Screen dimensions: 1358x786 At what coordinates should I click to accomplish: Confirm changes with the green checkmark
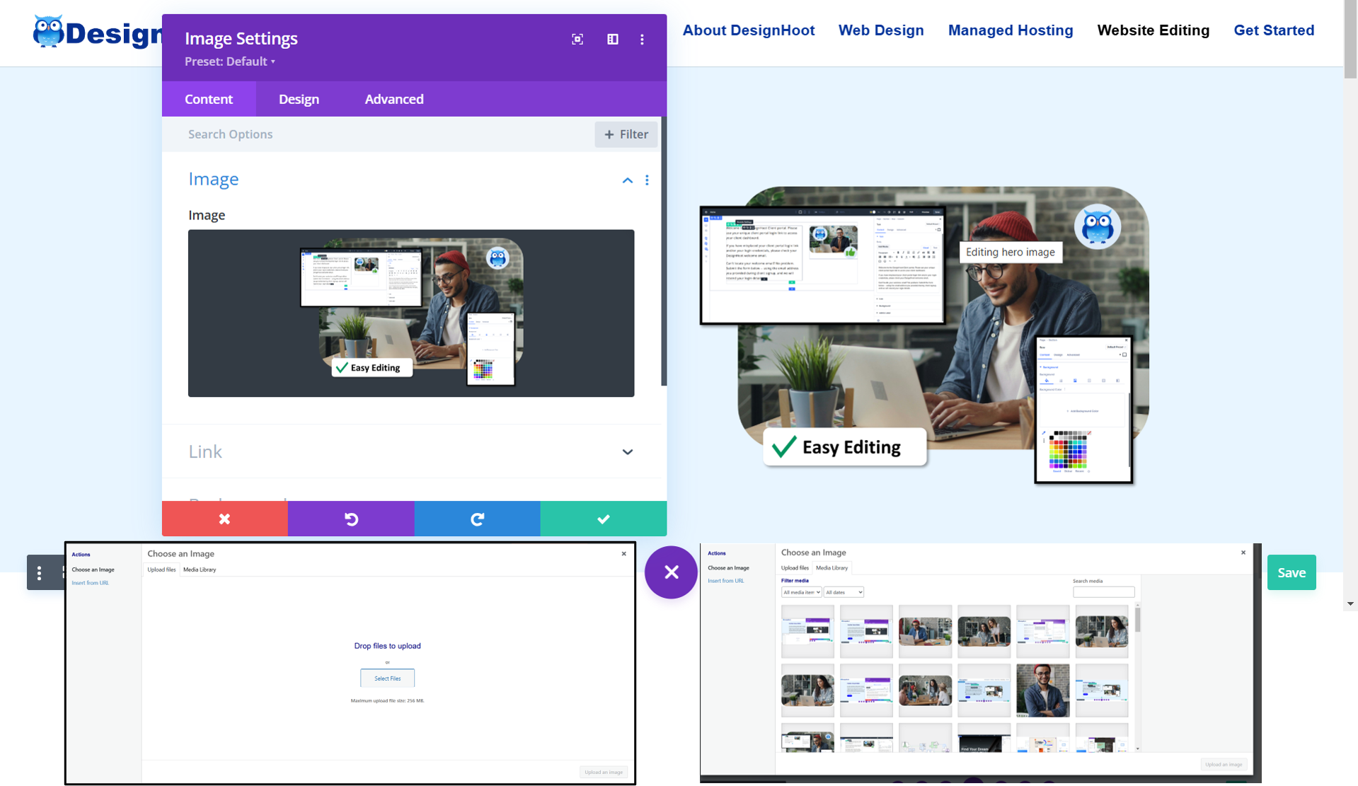(x=603, y=519)
